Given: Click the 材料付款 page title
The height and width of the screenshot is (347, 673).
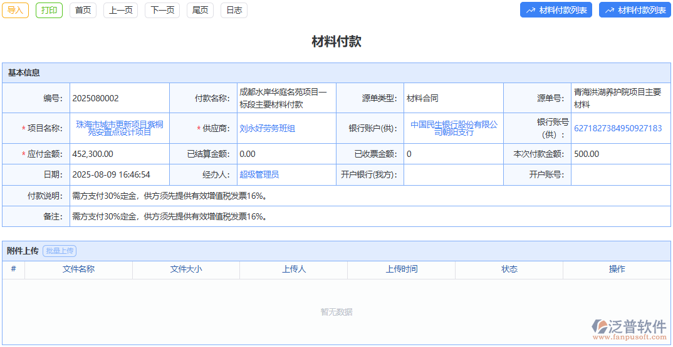Looking at the screenshot, I should tap(336, 41).
